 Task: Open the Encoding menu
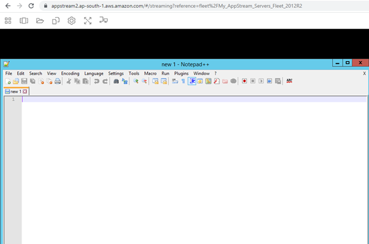(x=70, y=74)
